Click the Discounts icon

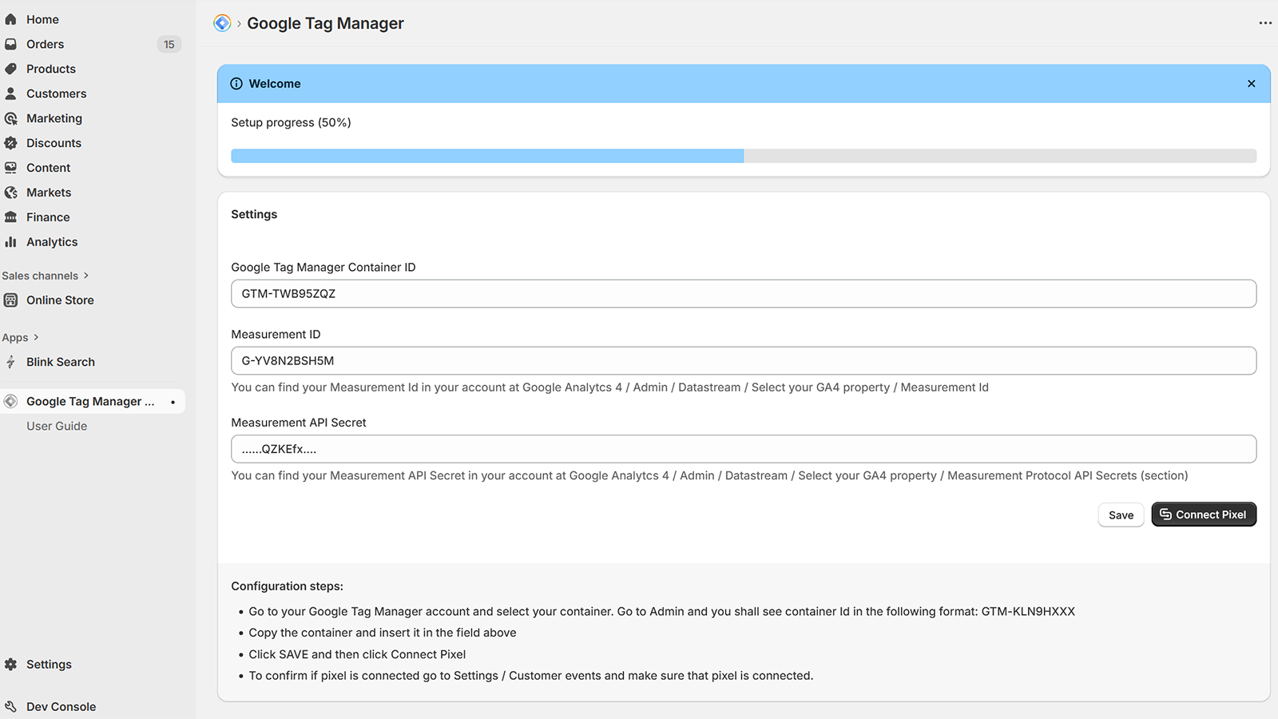[11, 143]
